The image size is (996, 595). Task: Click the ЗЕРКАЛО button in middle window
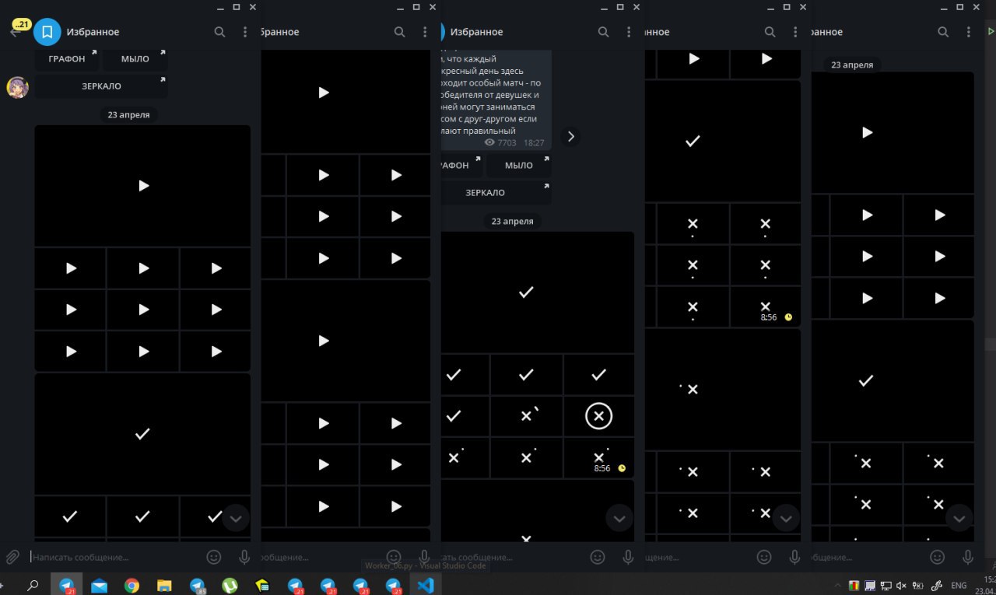pos(496,192)
